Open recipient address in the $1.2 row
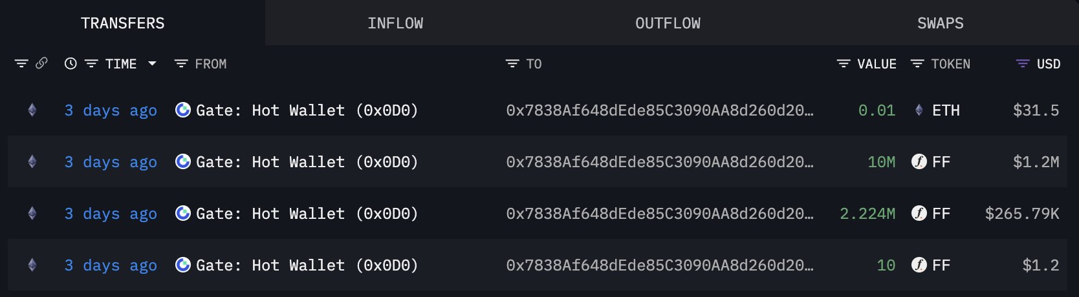Viewport: 1079px width, 297px height. tap(659, 265)
